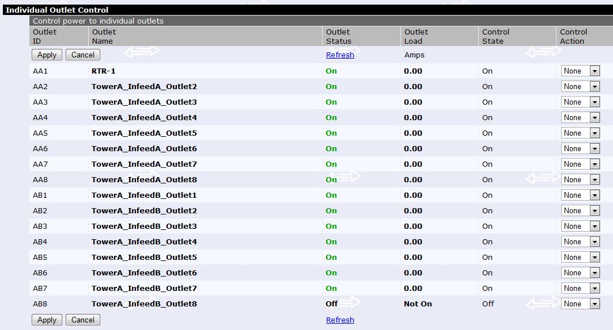This screenshot has width=613, height=330.
Task: Click the Off status of outlet AB8
Action: 331,304
